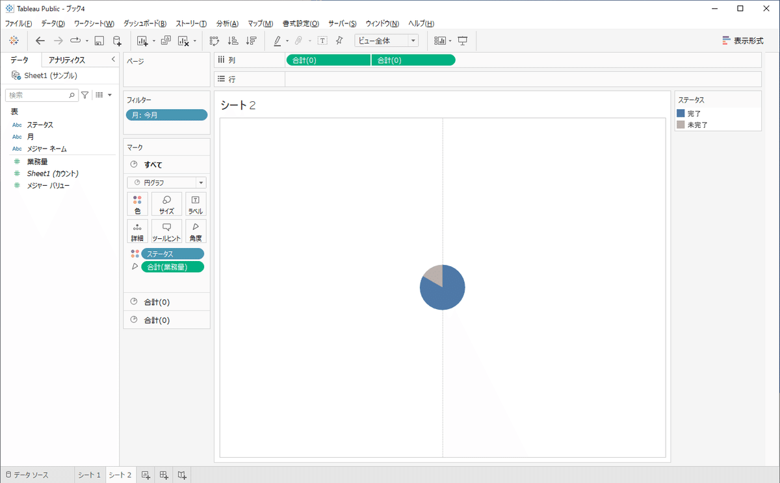Open the ビュー全体 fit dropdown
The image size is (780, 483).
click(x=386, y=40)
